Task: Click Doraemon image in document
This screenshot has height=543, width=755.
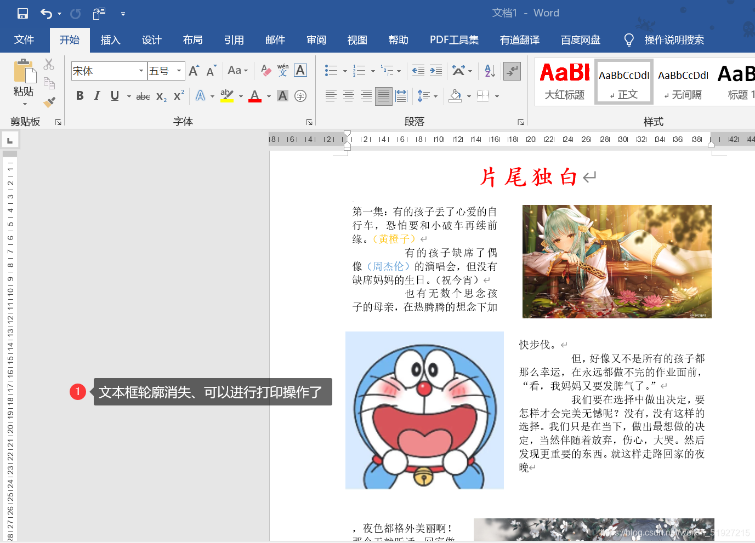Action: pos(424,410)
